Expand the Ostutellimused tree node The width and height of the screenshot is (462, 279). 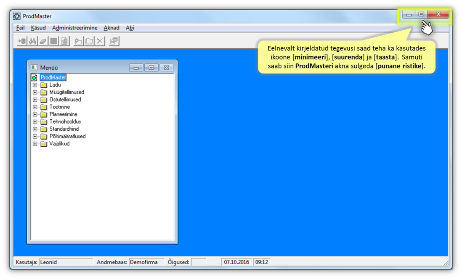35,100
